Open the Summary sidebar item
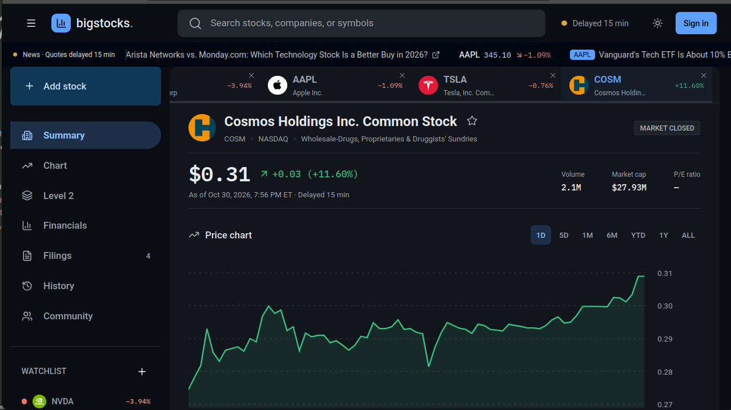This screenshot has width=731, height=410. [86, 135]
